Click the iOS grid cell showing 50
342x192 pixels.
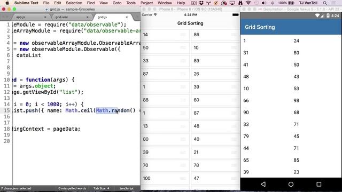point(165,47)
